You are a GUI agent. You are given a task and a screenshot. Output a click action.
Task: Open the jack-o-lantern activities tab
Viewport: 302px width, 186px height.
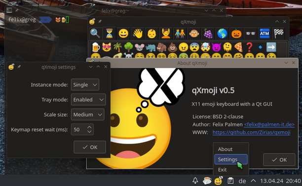point(236,34)
